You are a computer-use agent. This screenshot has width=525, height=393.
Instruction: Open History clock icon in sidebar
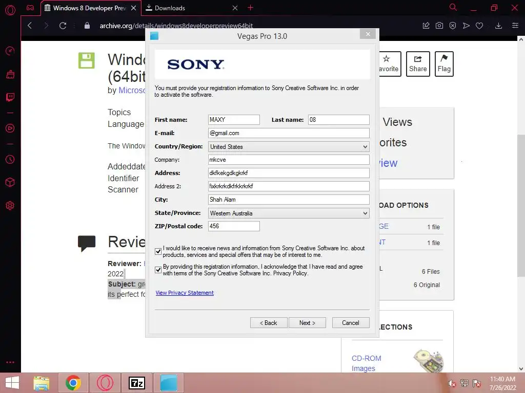tap(10, 160)
